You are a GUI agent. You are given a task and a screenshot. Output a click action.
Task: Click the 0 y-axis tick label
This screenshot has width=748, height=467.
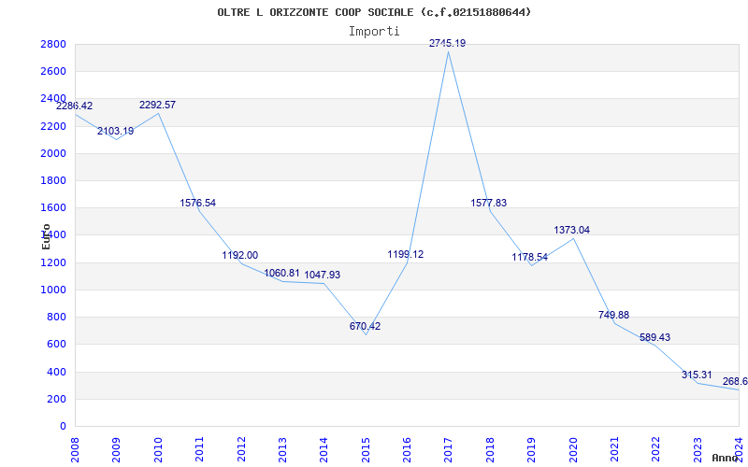point(63,426)
